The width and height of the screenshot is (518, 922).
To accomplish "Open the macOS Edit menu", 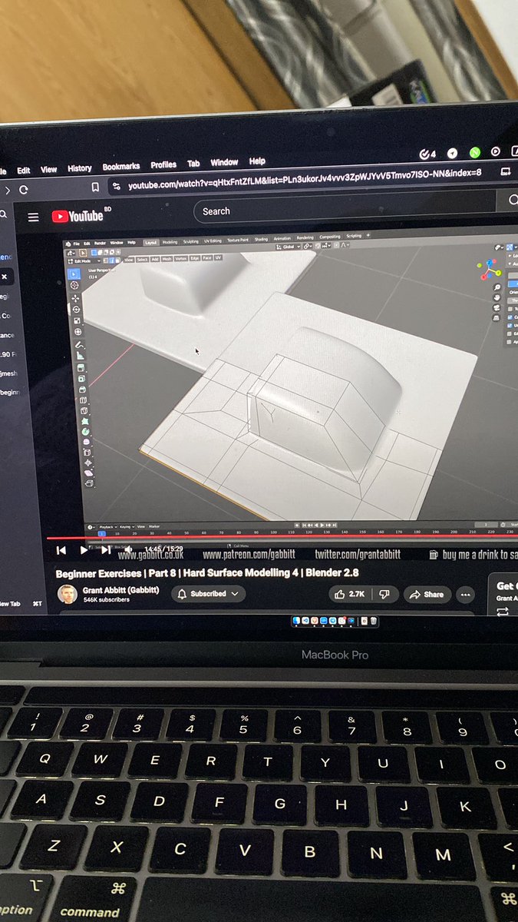I will click(24, 171).
